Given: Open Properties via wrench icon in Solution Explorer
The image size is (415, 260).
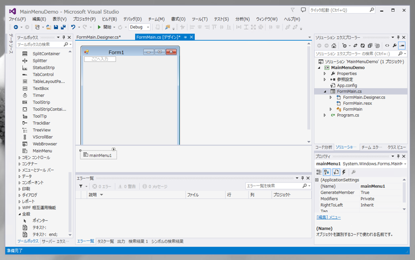Looking at the screenshot, I should [394, 46].
